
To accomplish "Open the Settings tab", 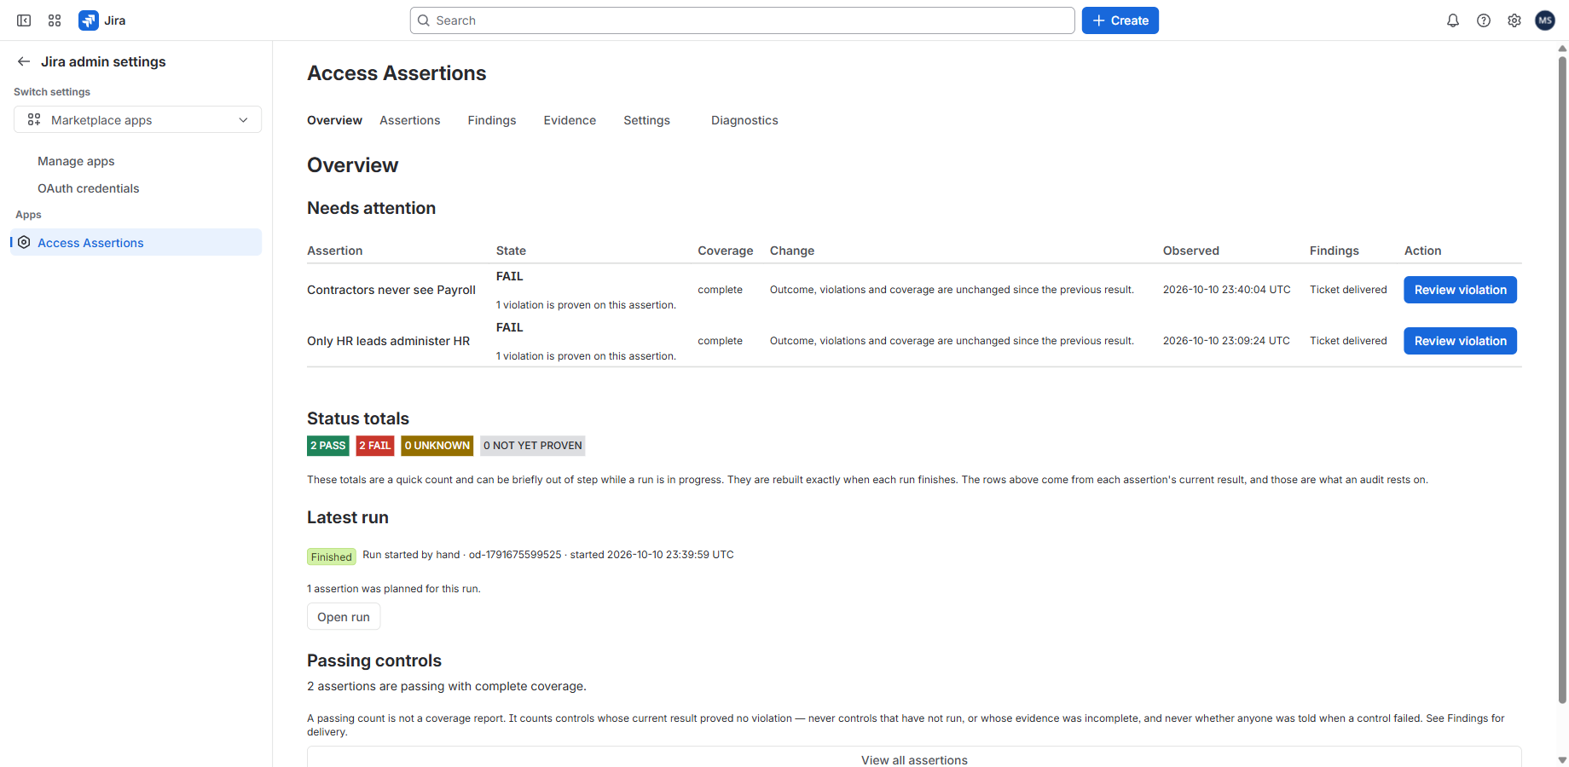I will 646,120.
